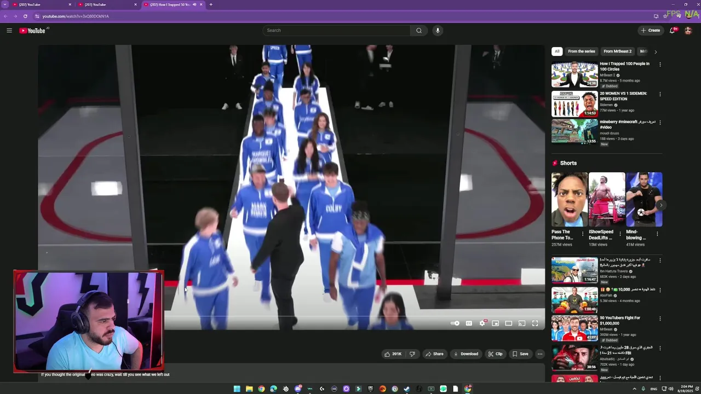Switch to the first YouTube browser tab

[x=41, y=4]
